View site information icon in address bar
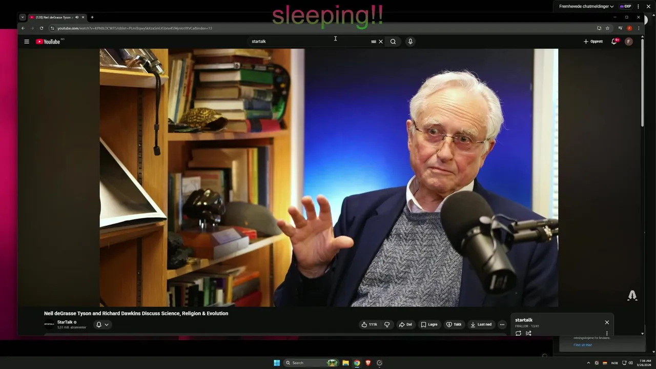 (53, 28)
